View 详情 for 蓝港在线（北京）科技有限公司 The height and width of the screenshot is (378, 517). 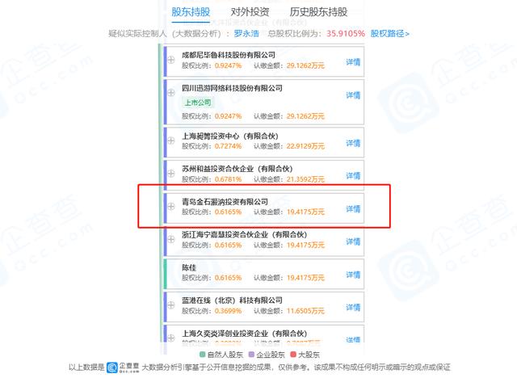click(353, 307)
